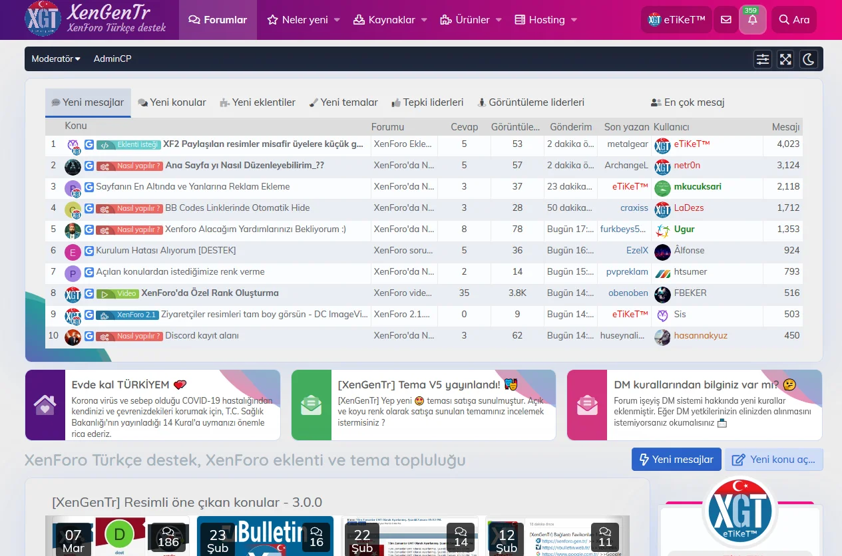Open the sliders settings icon in moderator bar
Screen dimensions: 842x556
[763, 59]
